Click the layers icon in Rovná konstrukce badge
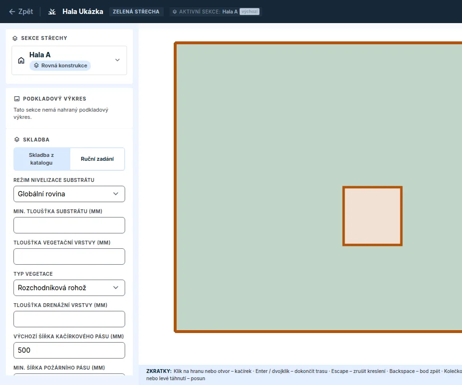462x385 pixels. click(36, 65)
